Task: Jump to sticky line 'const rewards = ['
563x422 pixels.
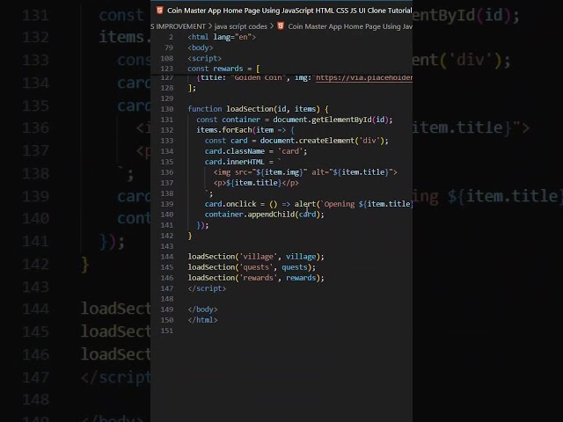Action: [223, 69]
